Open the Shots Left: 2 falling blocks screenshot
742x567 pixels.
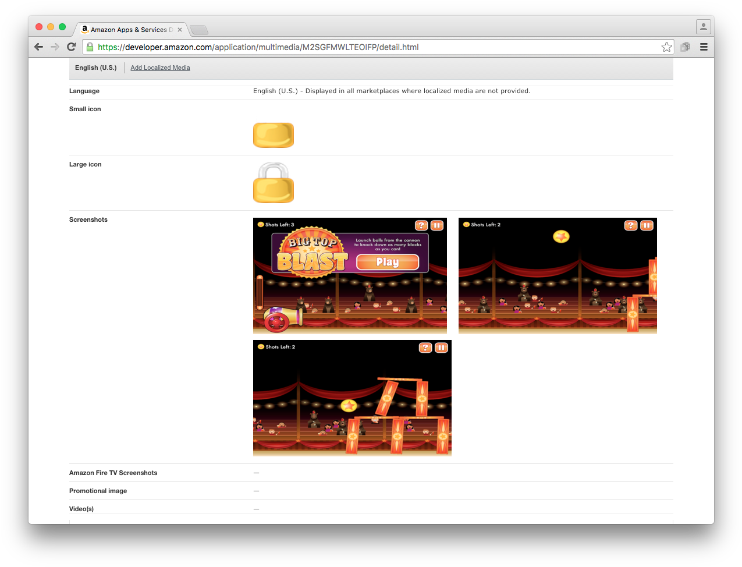pyautogui.click(x=557, y=275)
